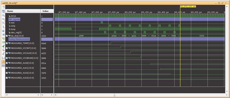Expand the MEASURED_VCCBRAM[15:0] bus
The image size is (230, 98).
(x=6, y=58)
